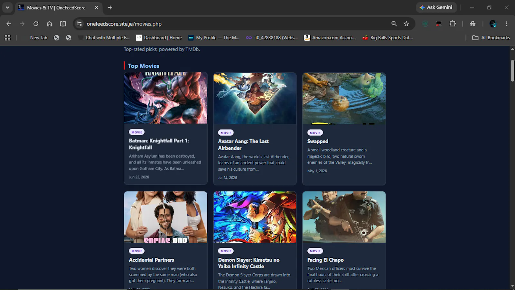Click the page vertical scrollbar thumb

(x=512, y=71)
